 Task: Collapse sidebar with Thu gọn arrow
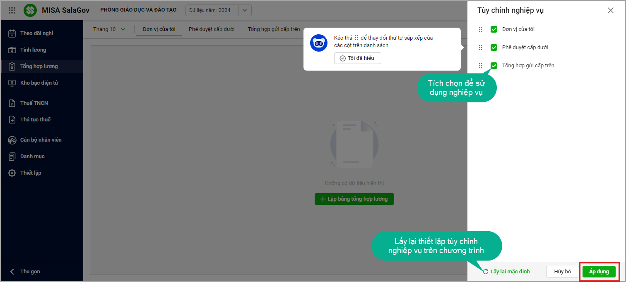click(12, 272)
